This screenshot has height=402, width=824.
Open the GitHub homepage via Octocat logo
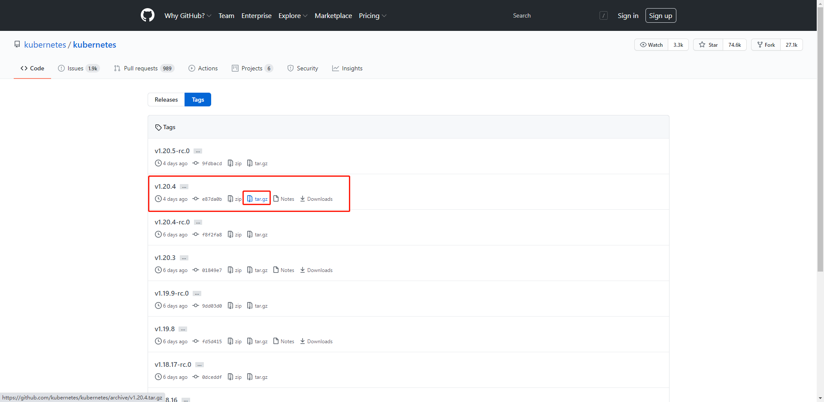(148, 15)
